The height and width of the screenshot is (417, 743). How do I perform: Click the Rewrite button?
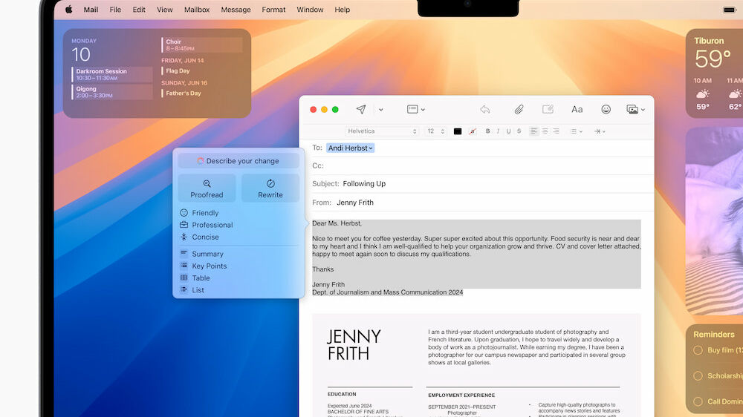(x=270, y=188)
